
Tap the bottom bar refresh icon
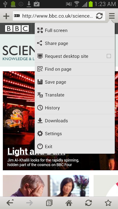click(x=88, y=203)
